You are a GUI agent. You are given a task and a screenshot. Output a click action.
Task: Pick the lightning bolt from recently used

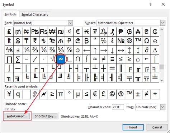coord(44,94)
